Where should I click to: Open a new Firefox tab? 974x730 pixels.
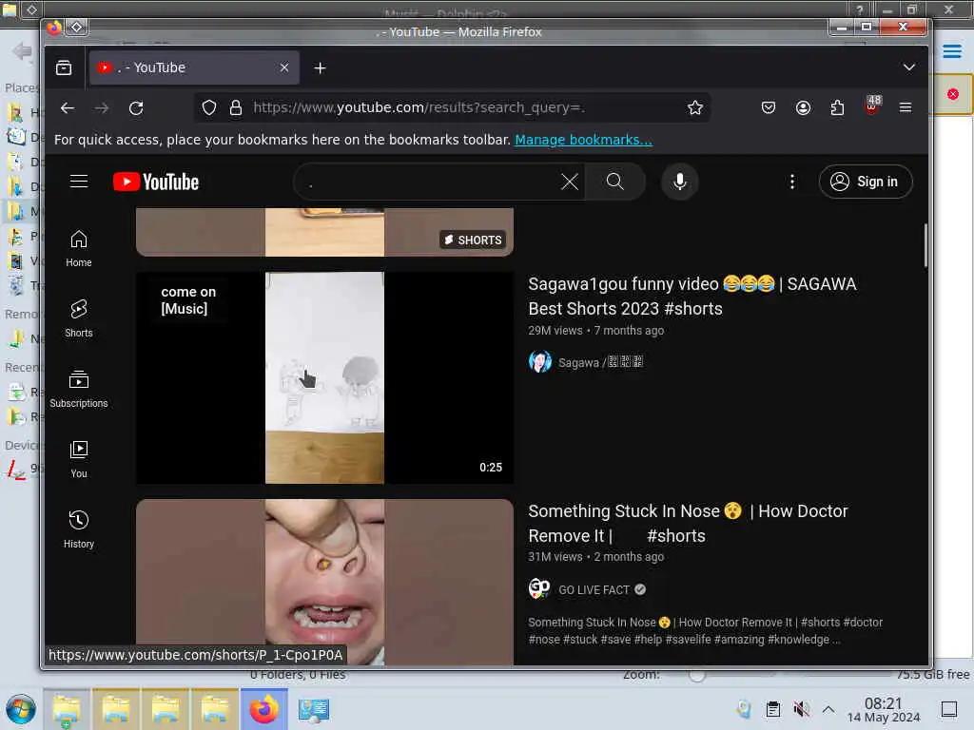click(x=320, y=67)
